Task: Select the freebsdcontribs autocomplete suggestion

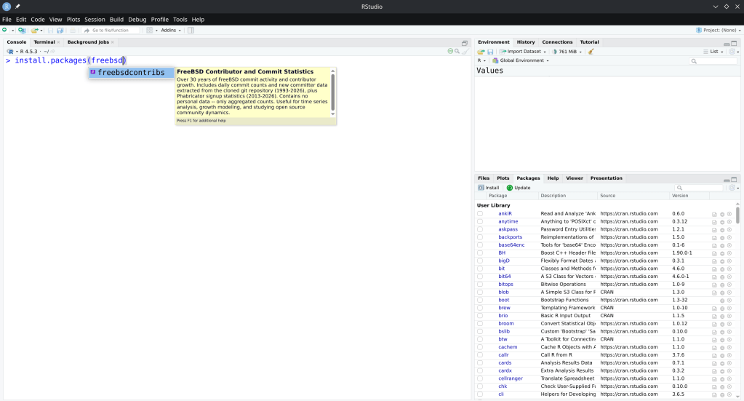Action: coord(131,73)
